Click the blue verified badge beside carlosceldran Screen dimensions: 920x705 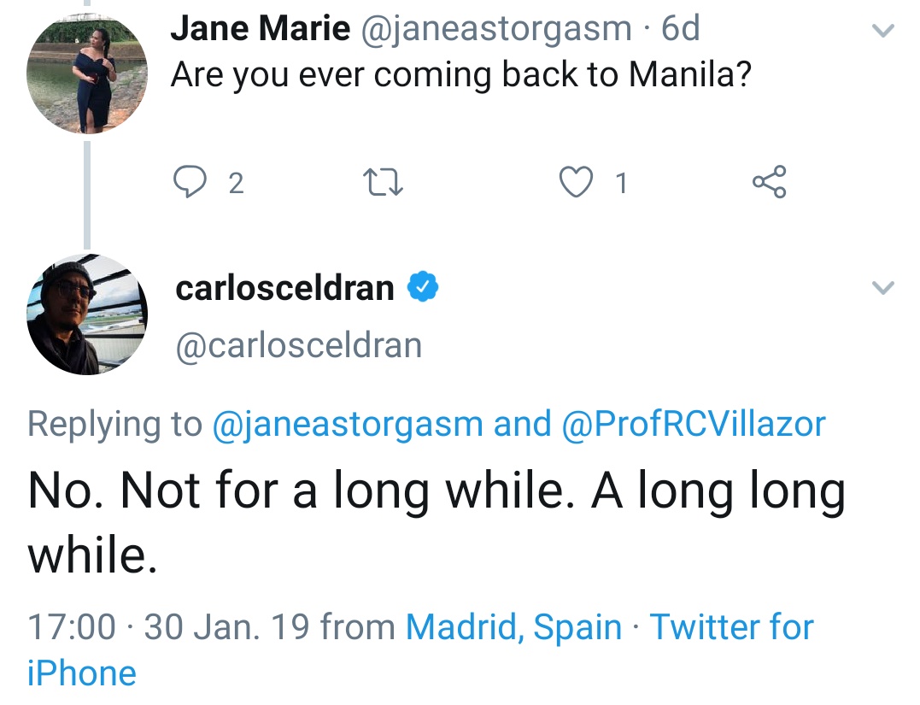click(x=422, y=288)
